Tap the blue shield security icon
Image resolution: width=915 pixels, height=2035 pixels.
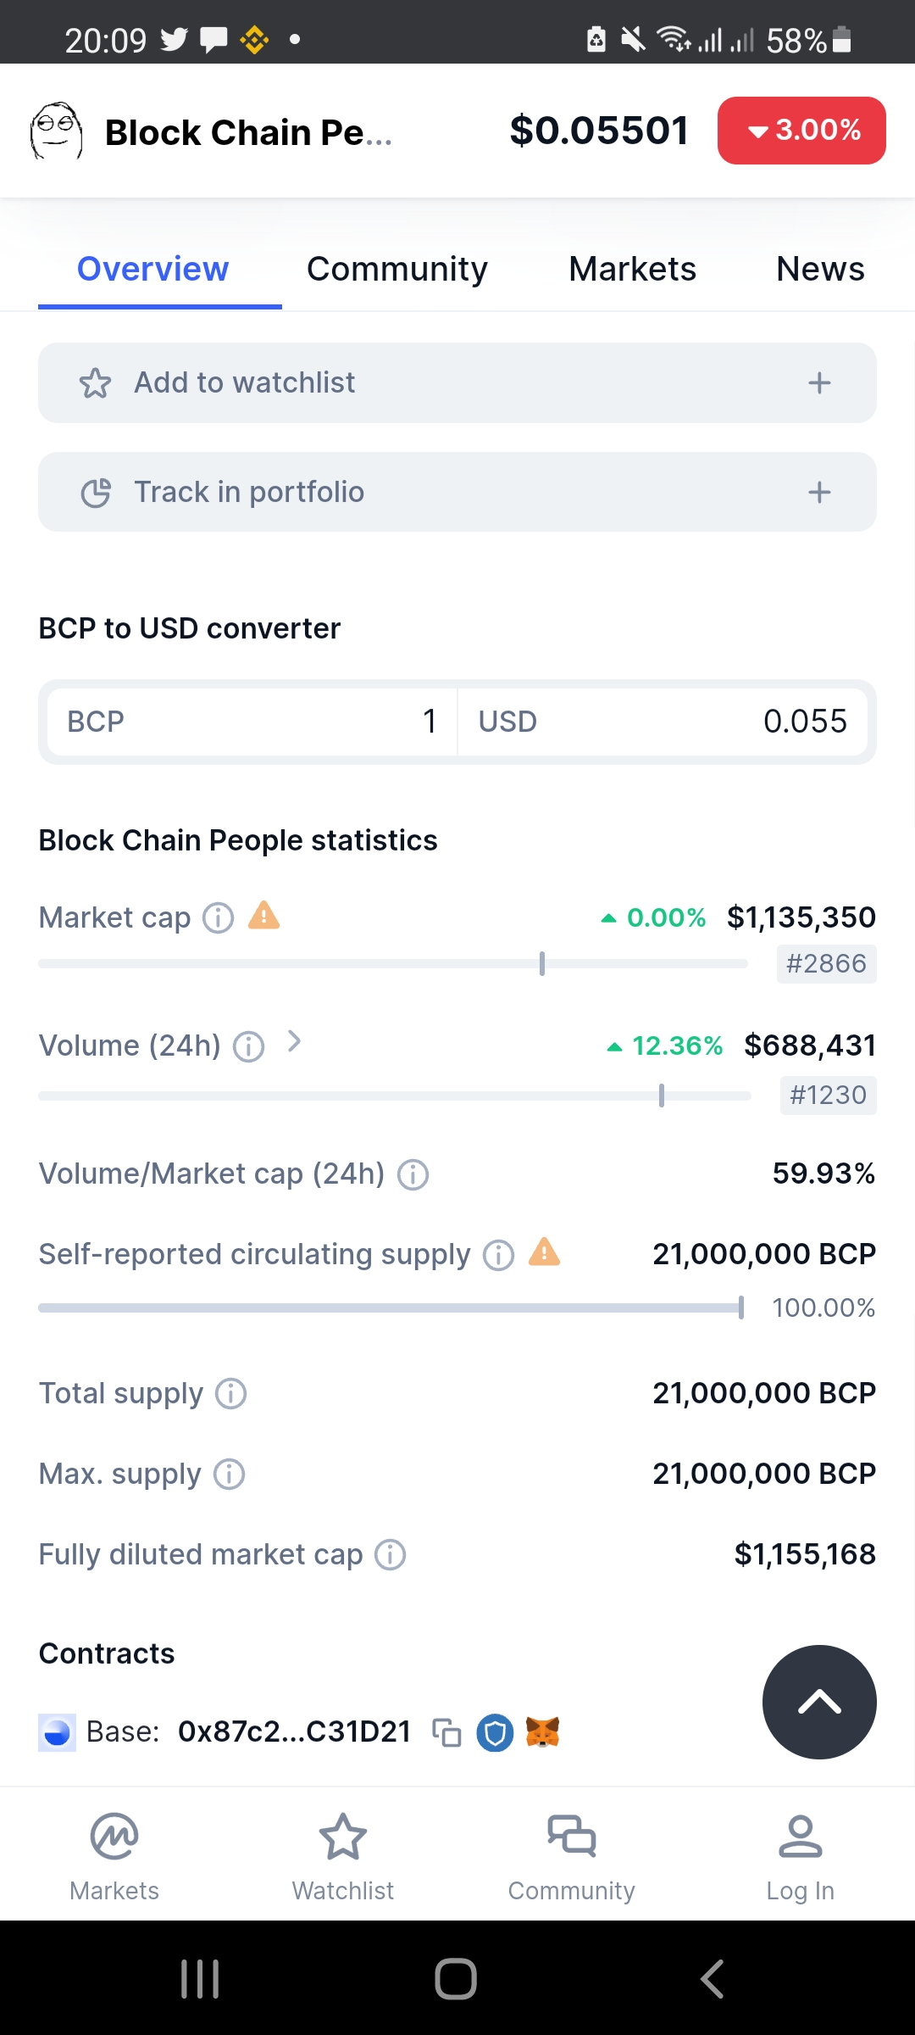(496, 1733)
